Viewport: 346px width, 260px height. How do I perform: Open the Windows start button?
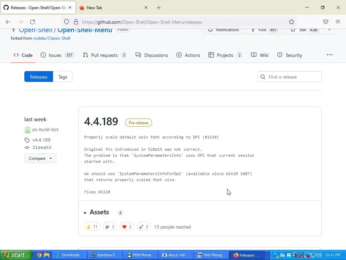click(x=16, y=255)
